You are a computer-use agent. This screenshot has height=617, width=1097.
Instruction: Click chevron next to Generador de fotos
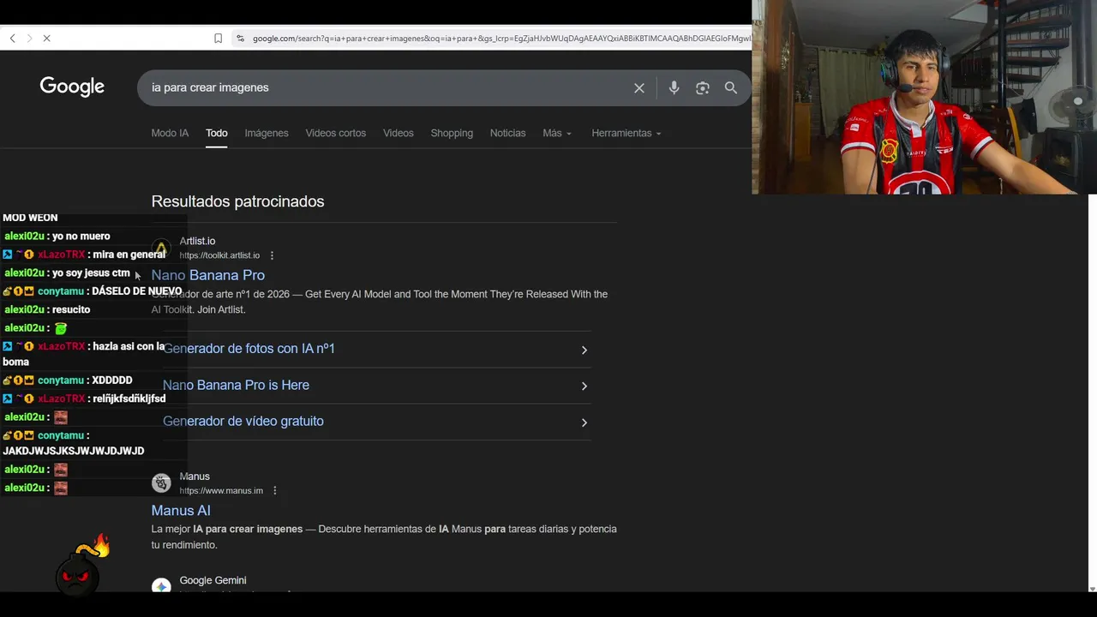pos(584,350)
